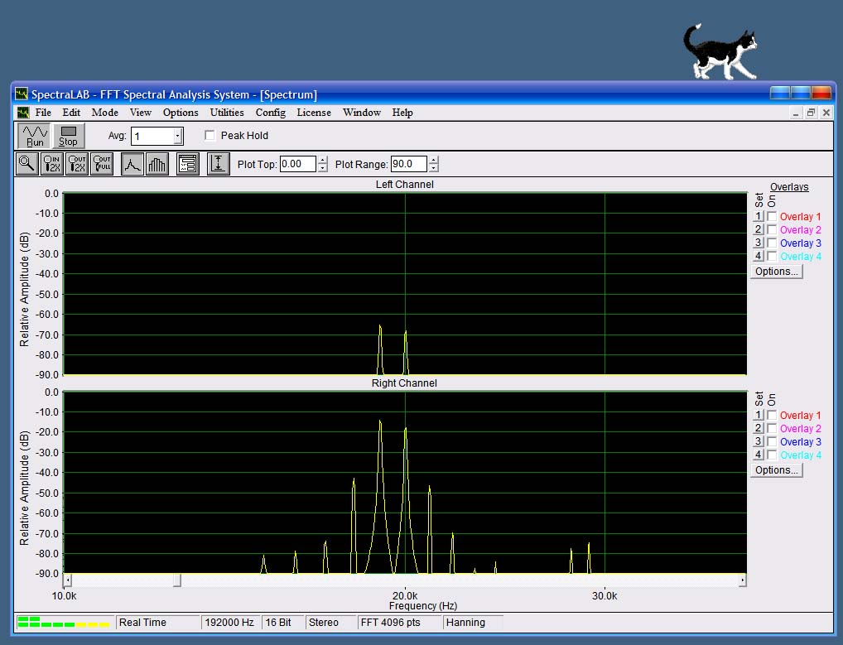Increase Plot Top with the up arrow

pos(322,160)
